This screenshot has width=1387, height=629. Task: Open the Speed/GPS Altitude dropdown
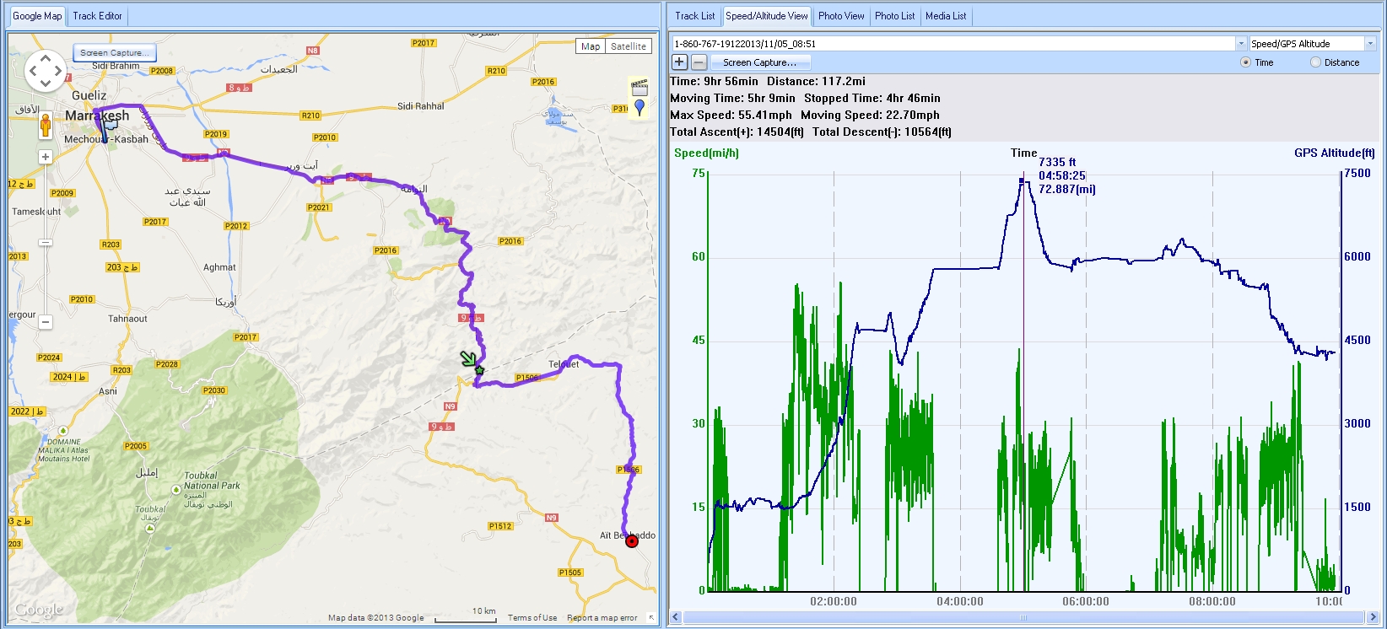pyautogui.click(x=1369, y=44)
